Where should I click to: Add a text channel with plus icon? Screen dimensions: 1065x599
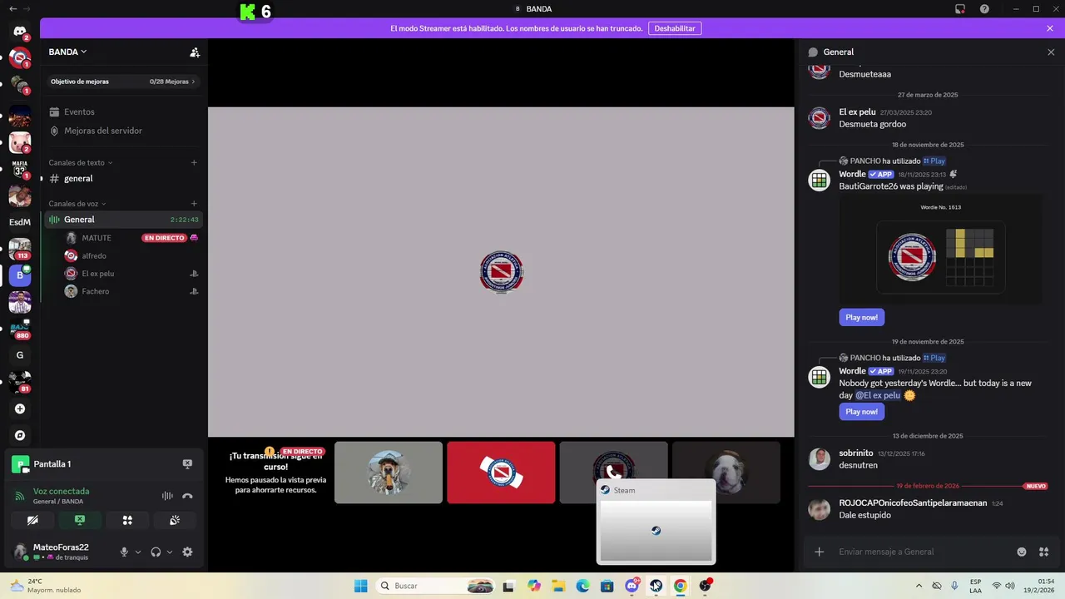[194, 163]
